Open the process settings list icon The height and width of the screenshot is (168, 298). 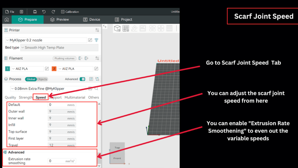[x=91, y=79]
